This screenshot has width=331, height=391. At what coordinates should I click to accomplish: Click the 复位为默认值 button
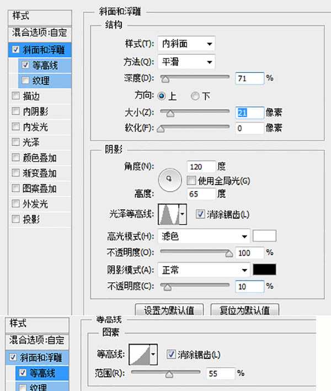click(x=245, y=310)
